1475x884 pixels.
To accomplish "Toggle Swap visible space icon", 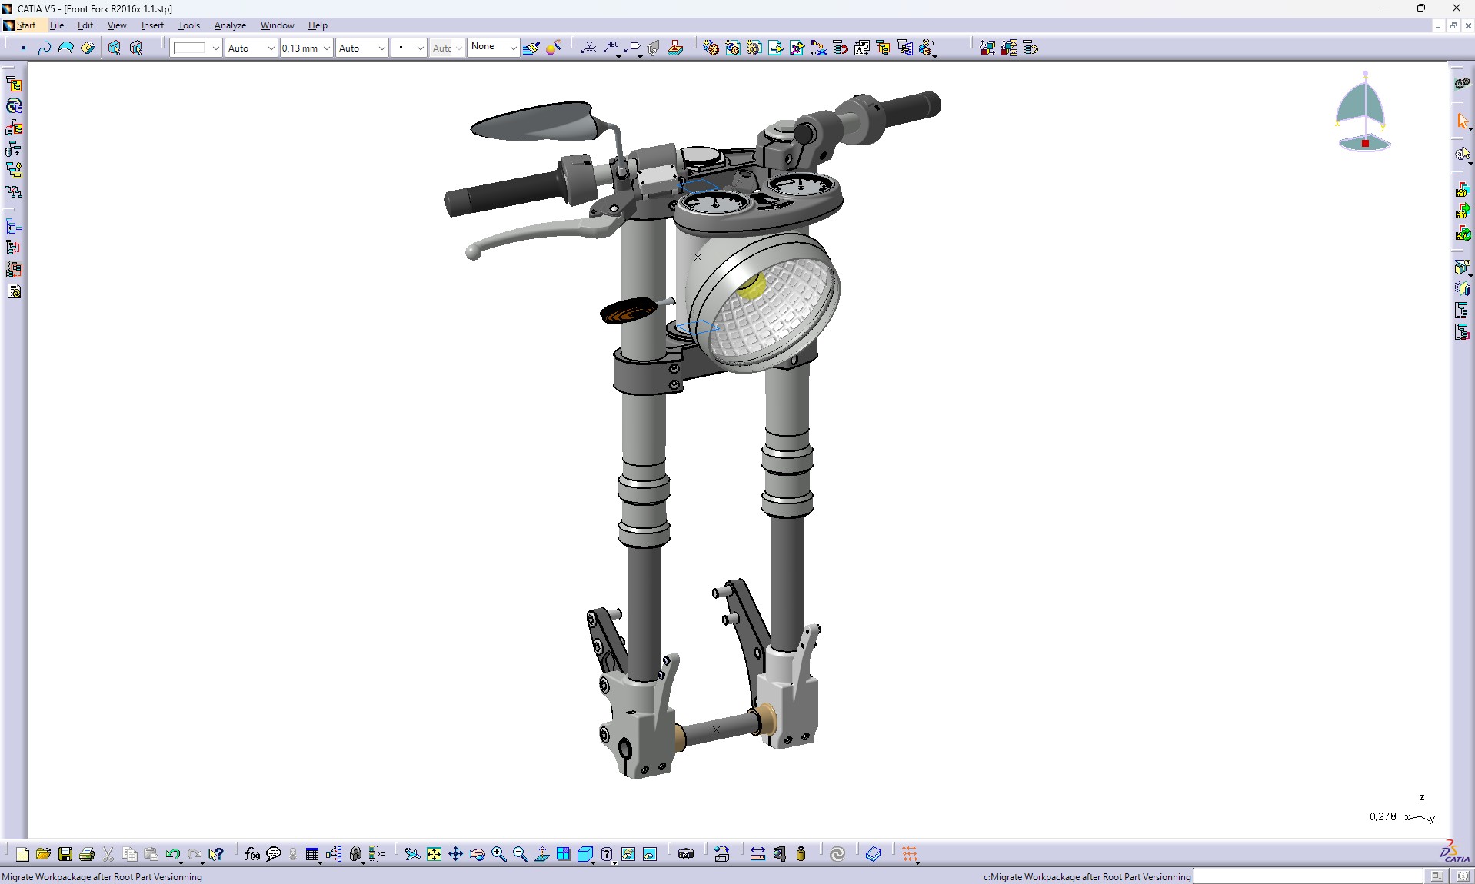I will tap(650, 854).
